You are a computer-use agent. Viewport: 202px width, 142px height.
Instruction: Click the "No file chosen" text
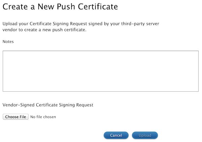pyautogui.click(x=43, y=117)
